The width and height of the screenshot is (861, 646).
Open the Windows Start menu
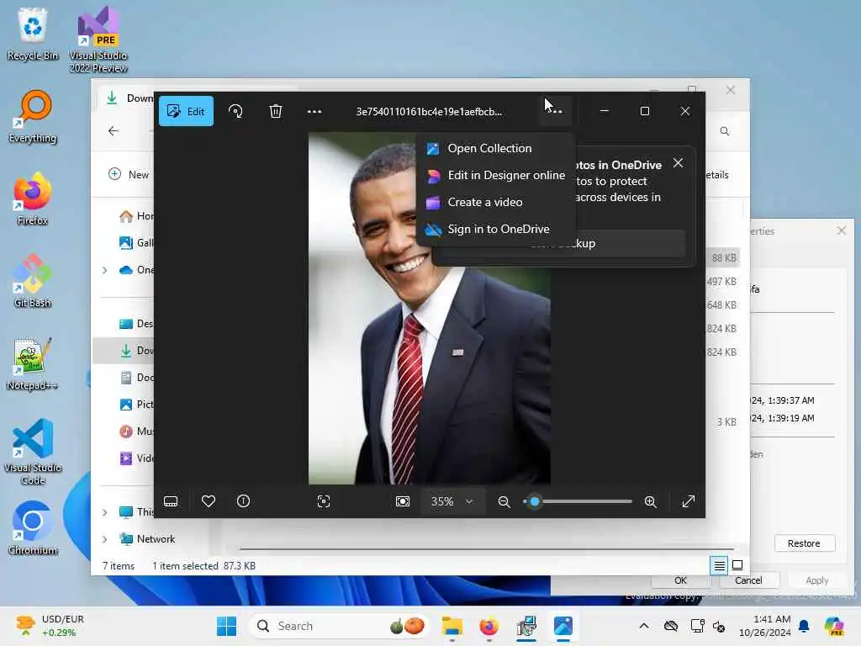226,626
